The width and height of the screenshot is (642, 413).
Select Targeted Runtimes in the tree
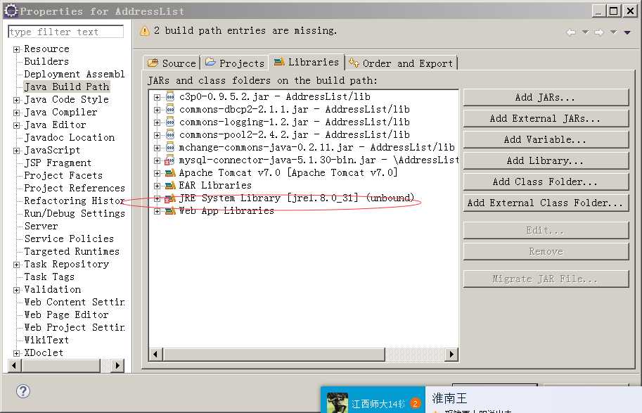pos(72,252)
